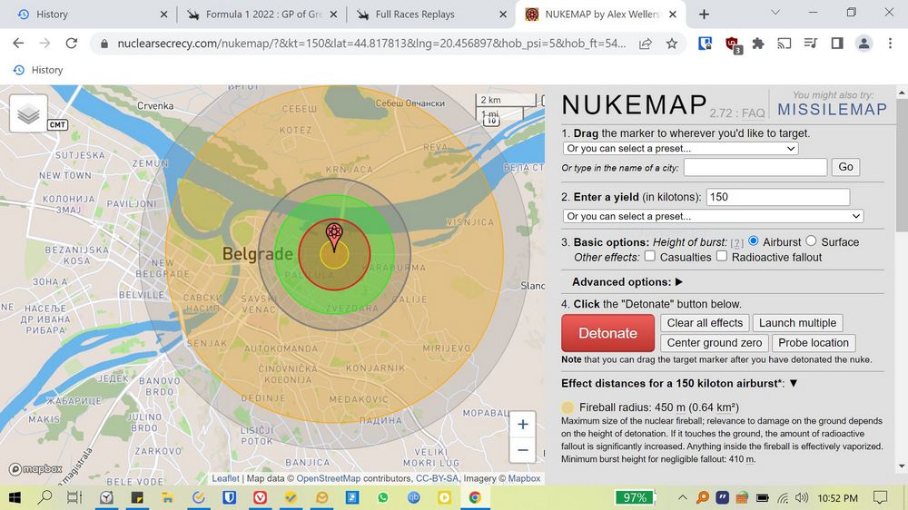Zoom in on the map
The width and height of the screenshot is (908, 510).
[x=523, y=424]
